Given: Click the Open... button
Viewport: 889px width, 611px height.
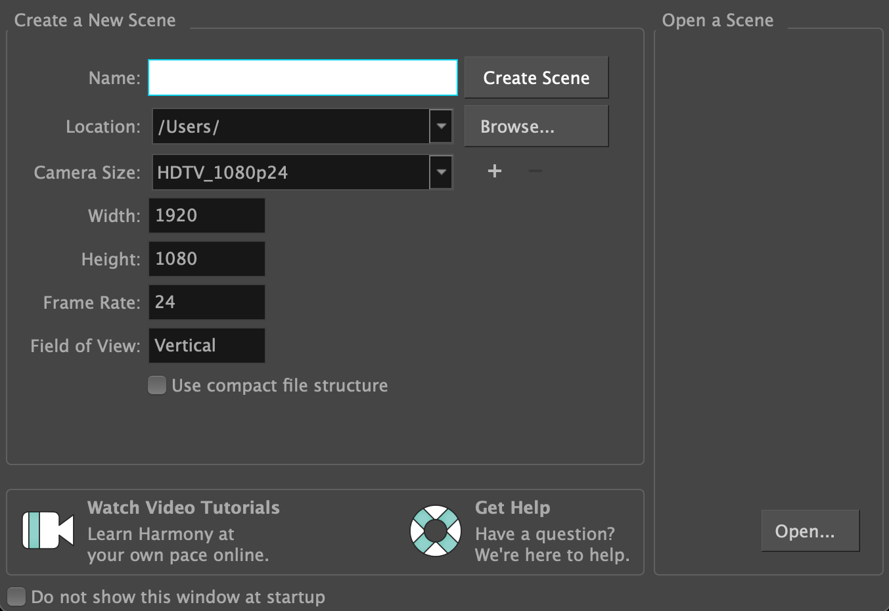Looking at the screenshot, I should point(809,531).
